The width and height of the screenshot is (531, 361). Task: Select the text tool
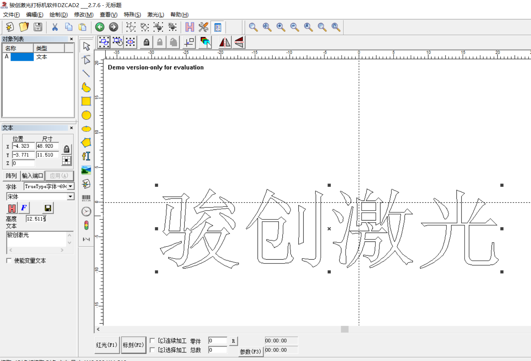click(x=86, y=156)
